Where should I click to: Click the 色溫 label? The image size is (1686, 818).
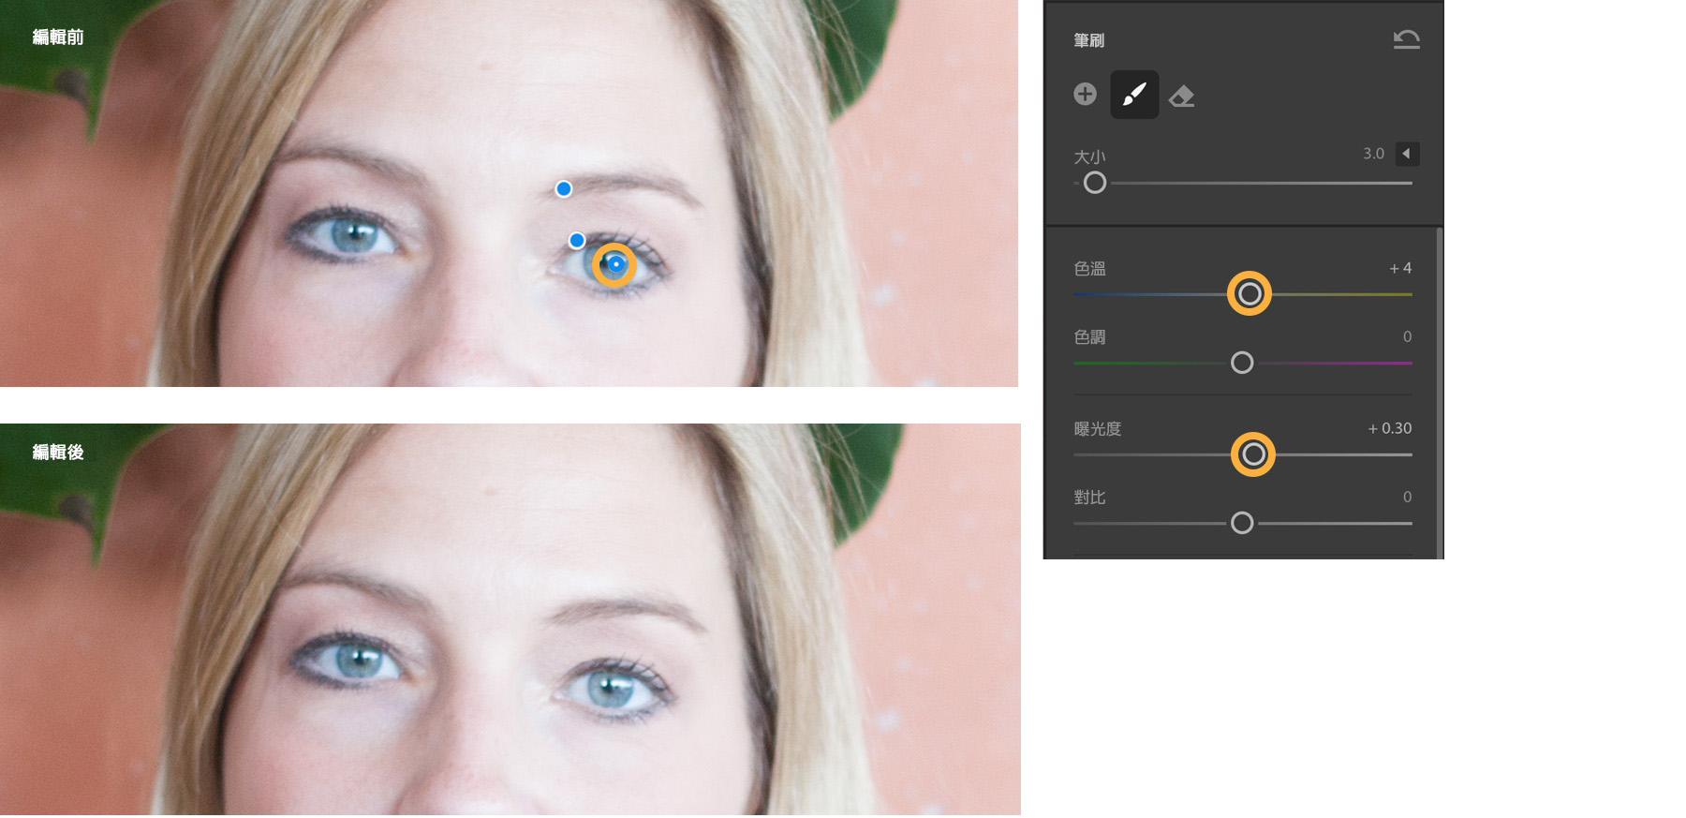[x=1089, y=269]
